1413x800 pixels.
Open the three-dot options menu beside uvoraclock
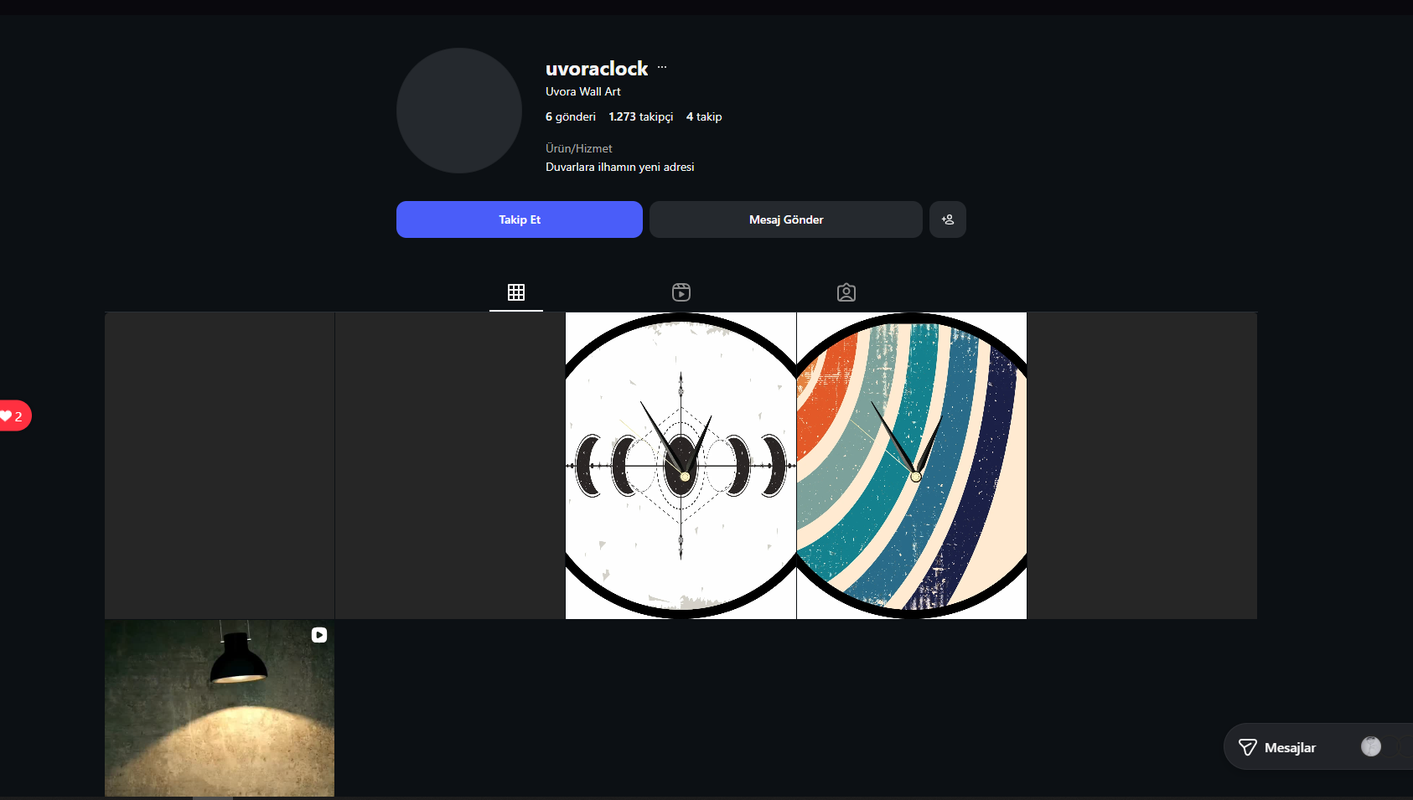[x=662, y=67]
